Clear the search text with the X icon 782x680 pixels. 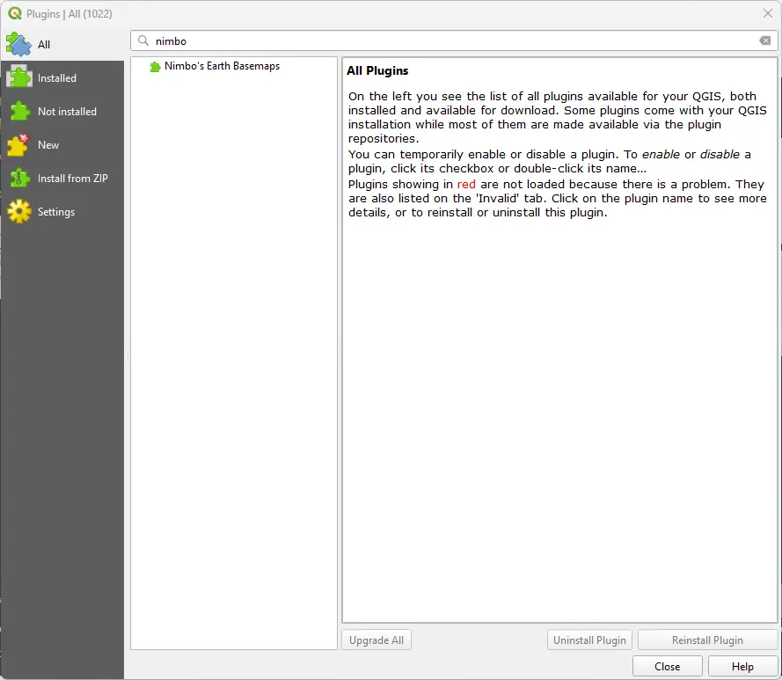coord(765,41)
